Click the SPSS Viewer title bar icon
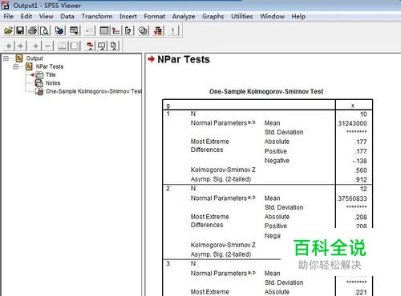The width and height of the screenshot is (401, 296). tap(5, 5)
